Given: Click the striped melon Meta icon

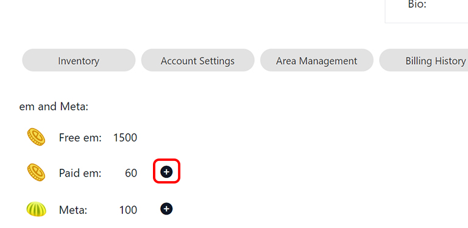Looking at the screenshot, I should (x=37, y=209).
